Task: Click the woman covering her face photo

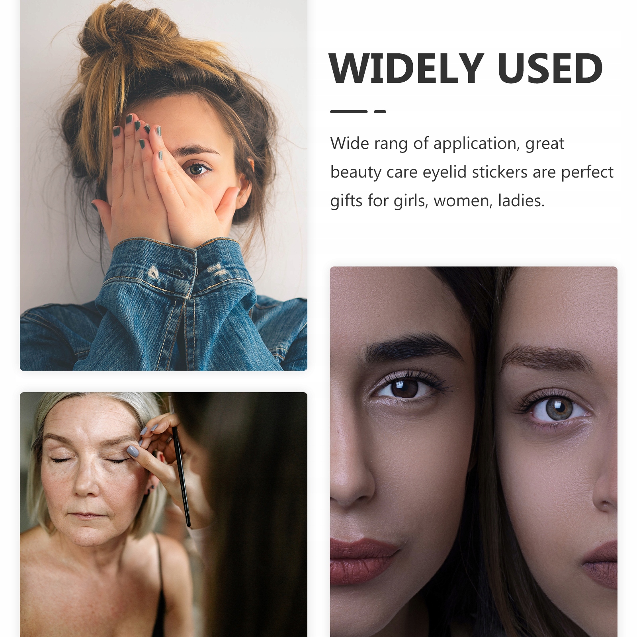Action: [x=164, y=185]
